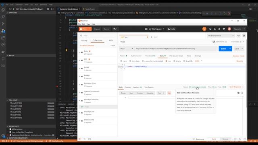Click the VS Code debug stop icon
The image size is (258, 145).
(x=229, y=13)
